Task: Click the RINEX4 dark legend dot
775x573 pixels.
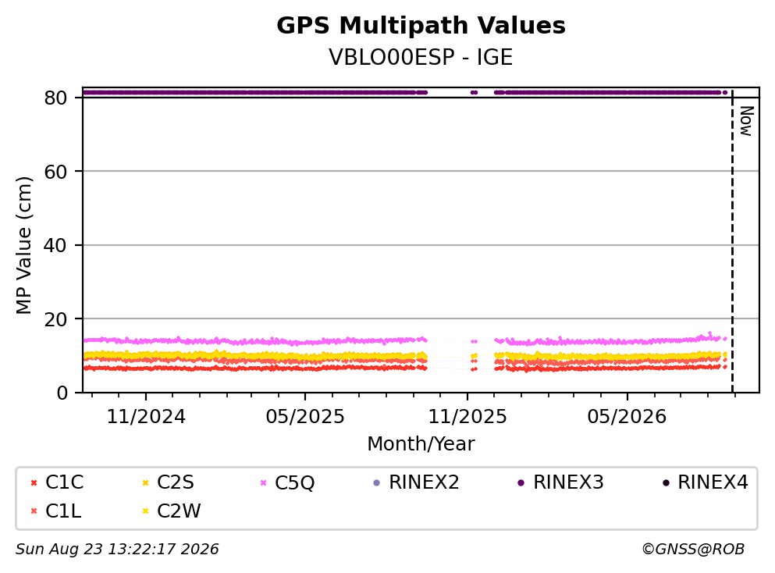Action: [666, 483]
